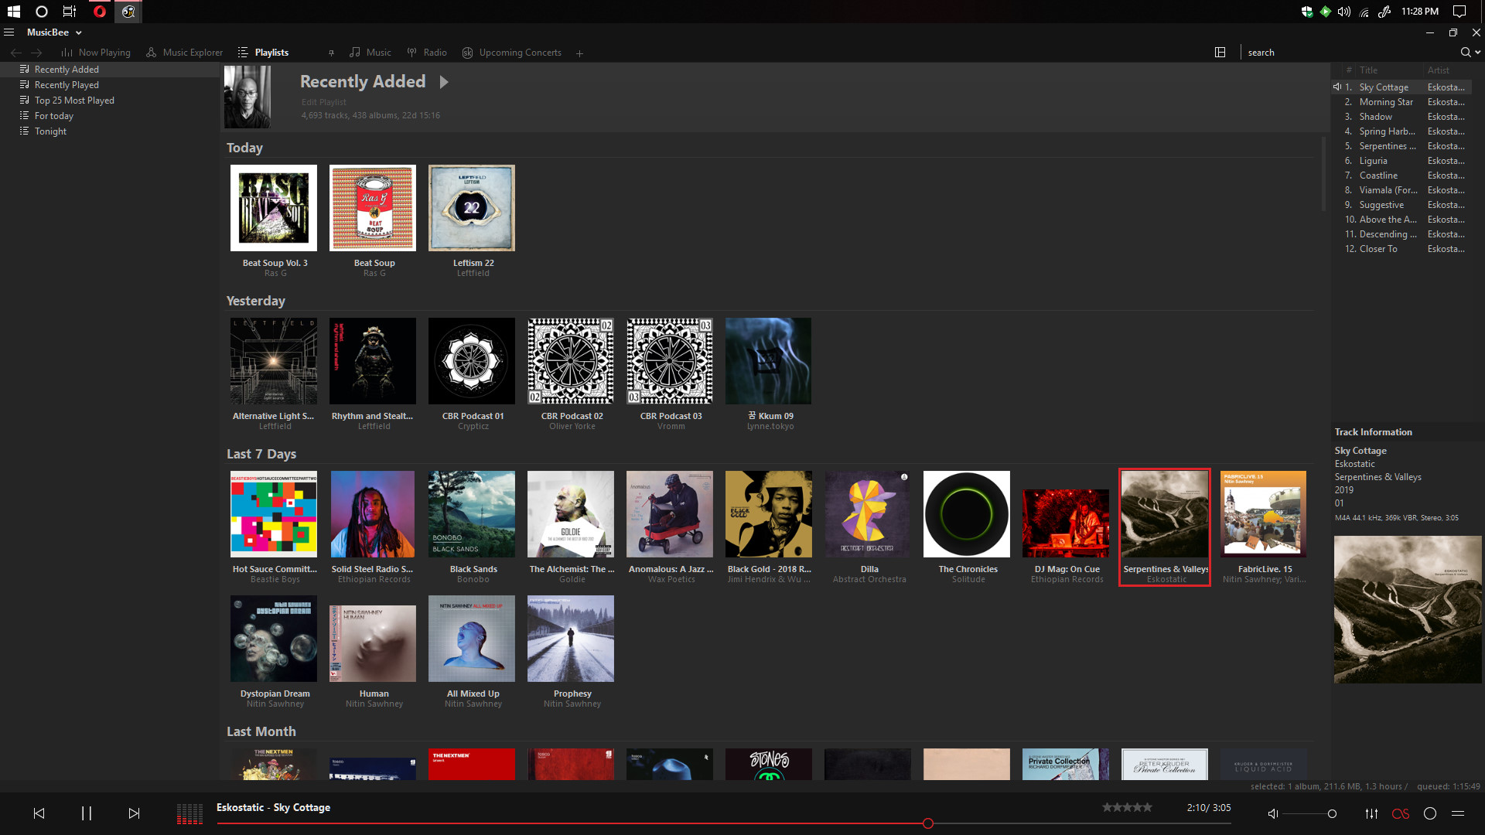Select the Liguria track row
This screenshot has height=835, width=1485.
(x=1401, y=161)
